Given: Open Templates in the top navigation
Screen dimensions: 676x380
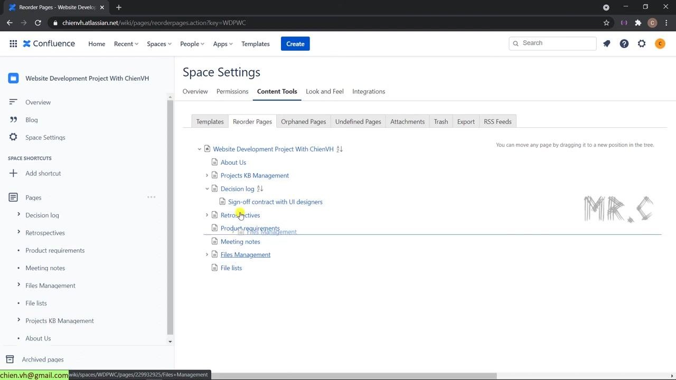Looking at the screenshot, I should coord(256,44).
